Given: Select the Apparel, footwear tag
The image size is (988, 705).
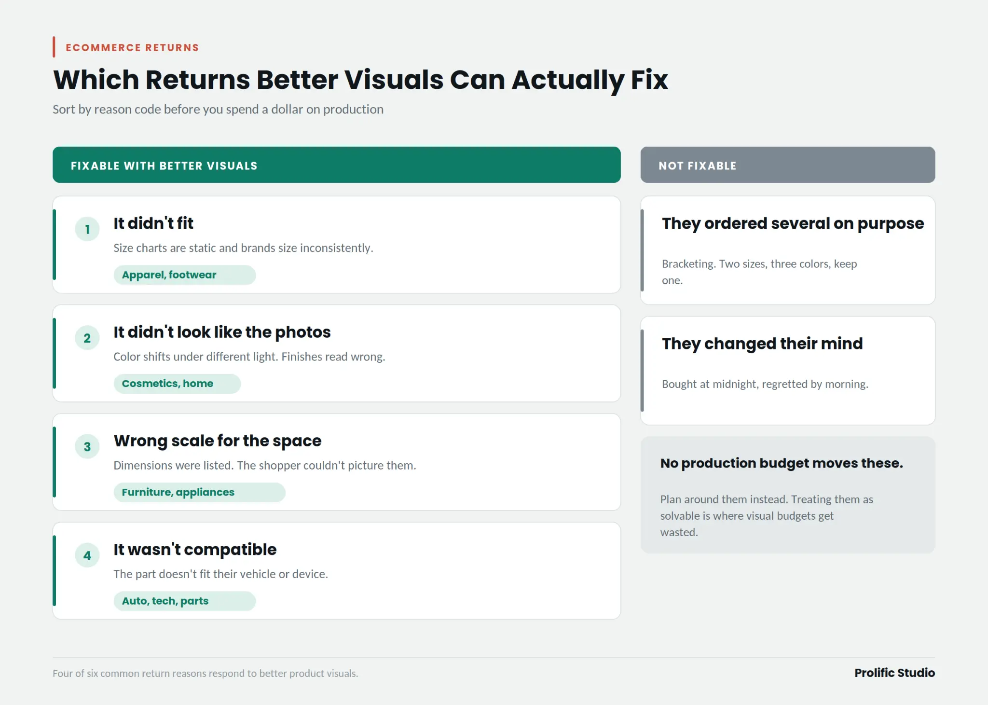Looking at the screenshot, I should [185, 275].
